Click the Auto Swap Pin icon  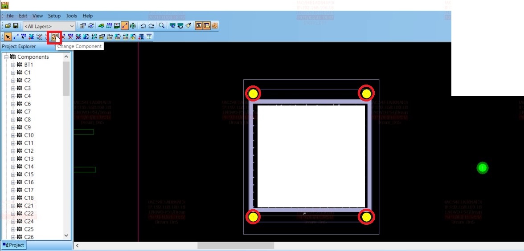tap(117, 36)
